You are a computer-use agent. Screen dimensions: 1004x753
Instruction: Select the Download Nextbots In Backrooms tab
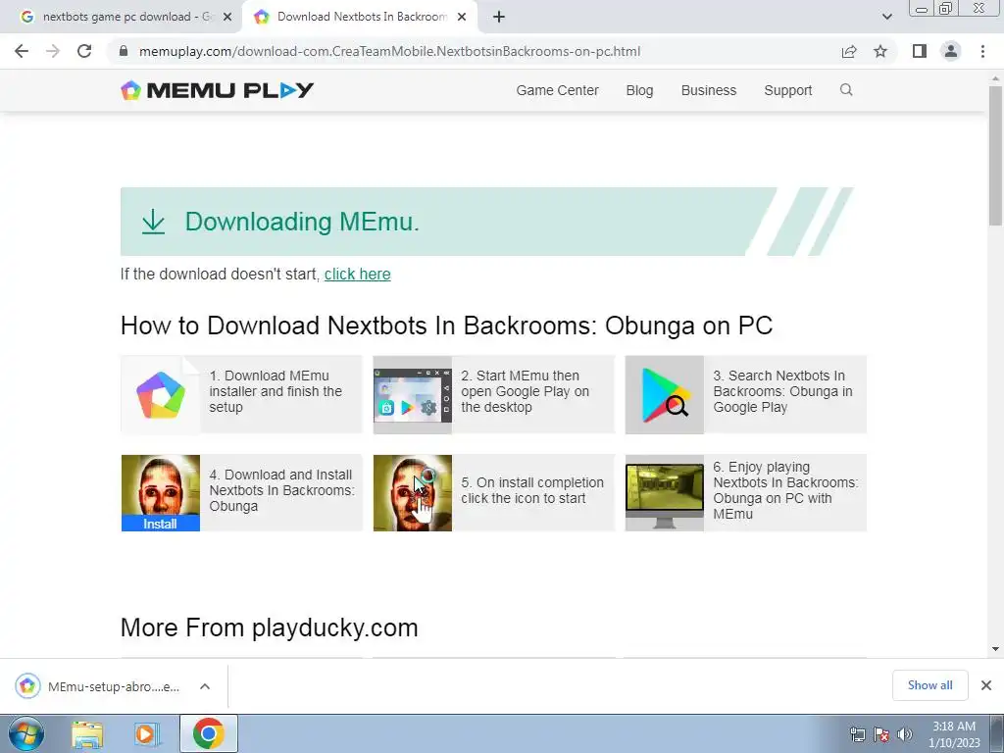point(361,17)
